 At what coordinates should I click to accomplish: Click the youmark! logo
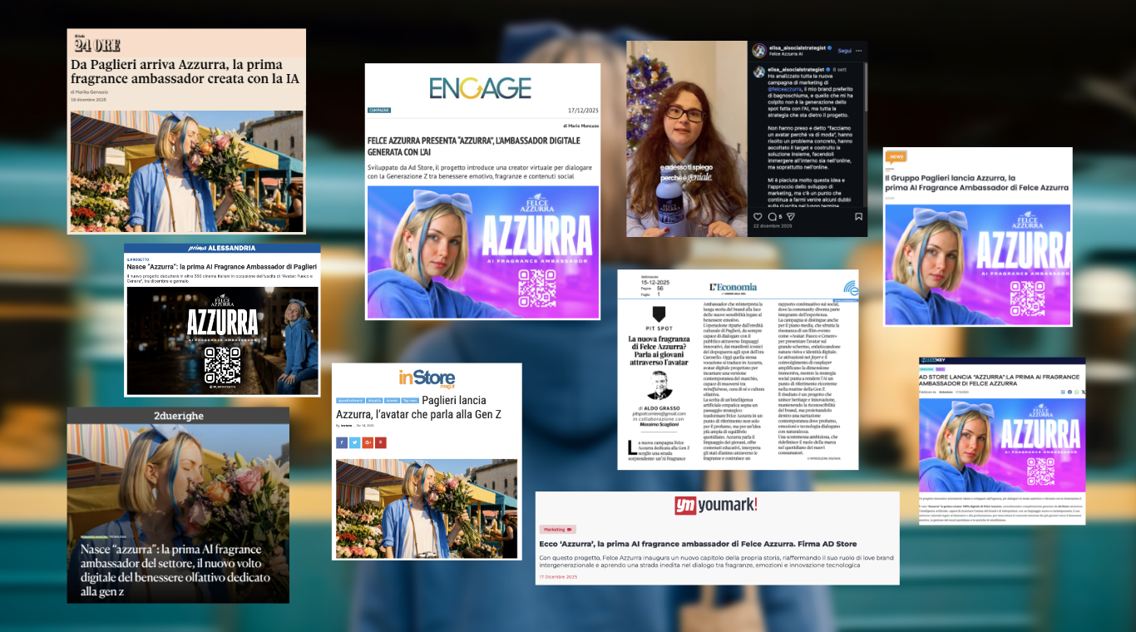click(x=716, y=507)
